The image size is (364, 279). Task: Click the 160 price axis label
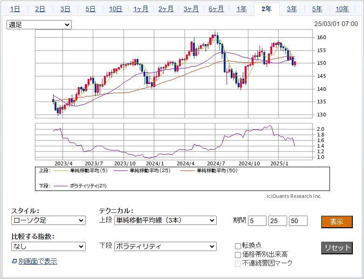coord(322,37)
